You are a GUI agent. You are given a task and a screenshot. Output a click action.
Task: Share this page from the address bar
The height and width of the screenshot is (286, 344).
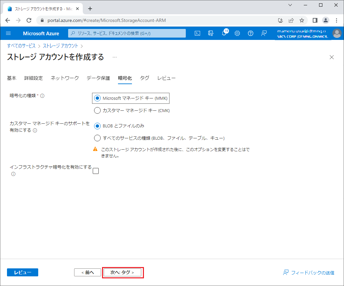291,20
